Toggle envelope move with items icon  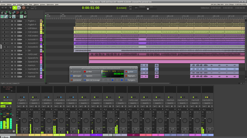(x=14, y=17)
